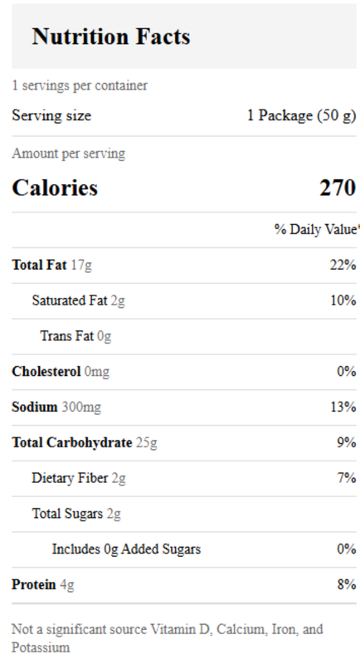
Task: Click the Total Sugars 2g row
Action: 184,514
